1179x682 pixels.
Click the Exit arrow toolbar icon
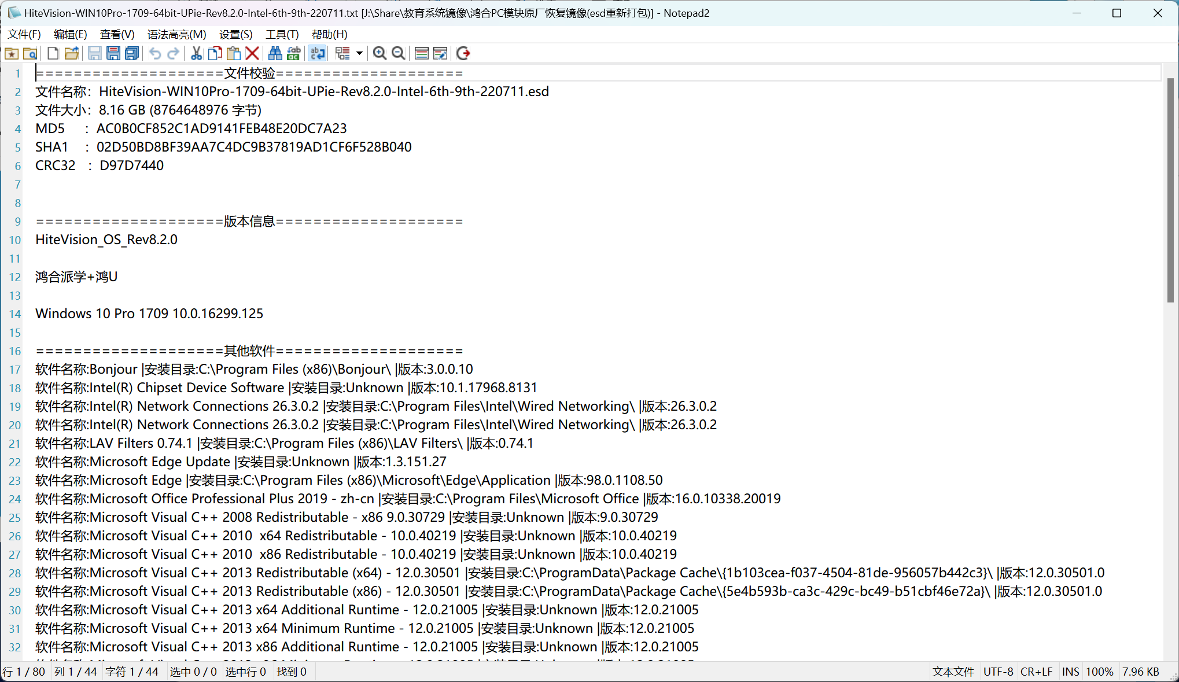[463, 54]
